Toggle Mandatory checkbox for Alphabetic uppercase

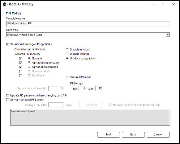pos(29,63)
